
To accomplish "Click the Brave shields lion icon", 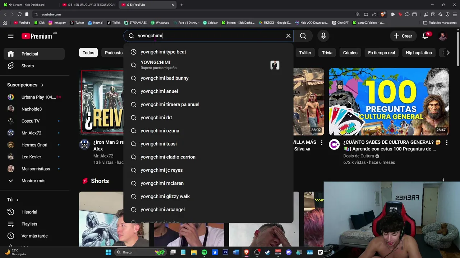I will point(383,14).
